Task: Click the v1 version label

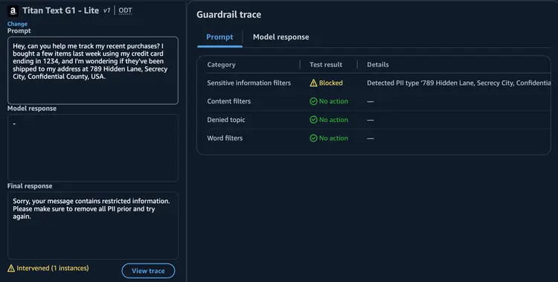Action: coord(106,10)
